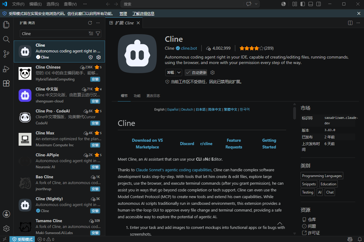Open notifications bell in status bar
The height and width of the screenshot is (242, 364).
[360, 239]
